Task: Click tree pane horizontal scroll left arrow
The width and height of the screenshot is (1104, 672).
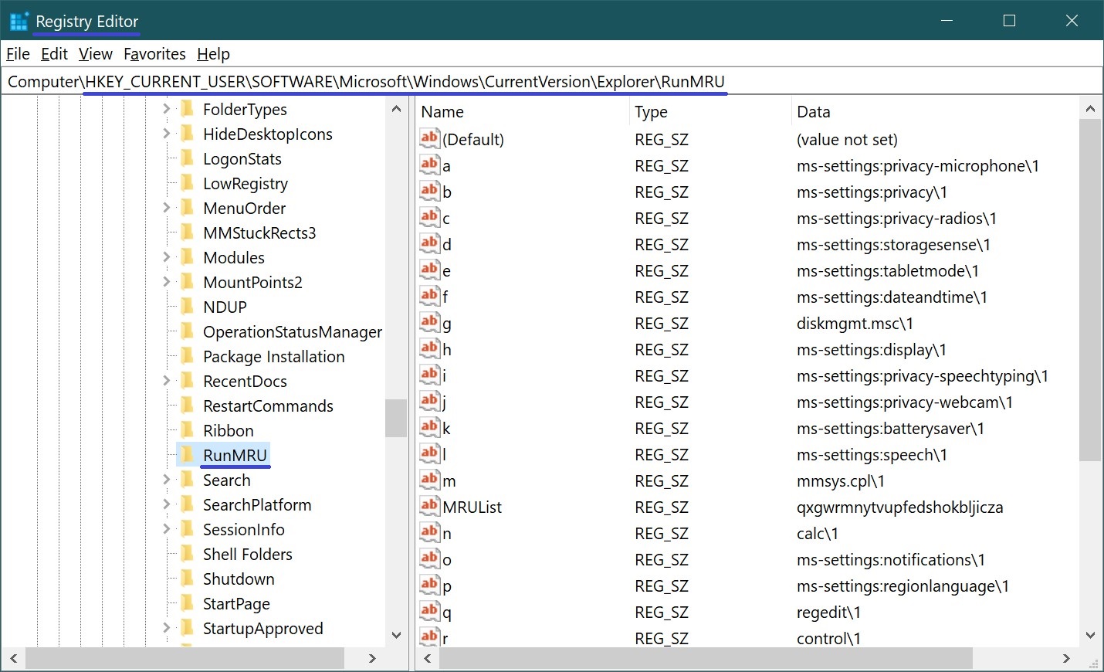Action: (13, 658)
